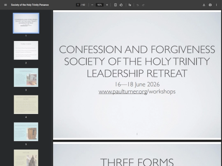Click the fit to page icon
This screenshot has width=222, height=166.
116,5
